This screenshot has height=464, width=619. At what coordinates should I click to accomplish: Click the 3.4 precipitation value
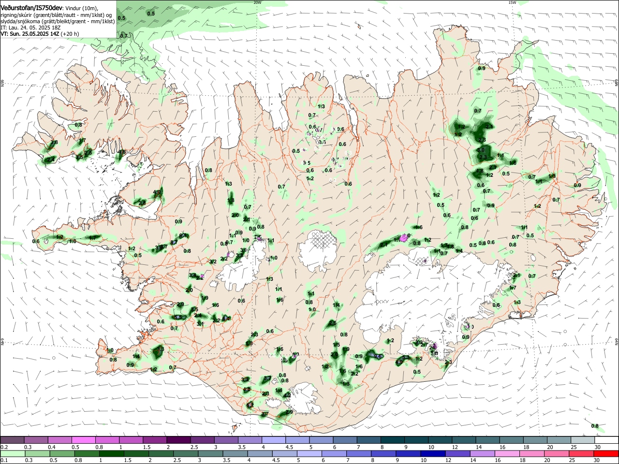192,275
